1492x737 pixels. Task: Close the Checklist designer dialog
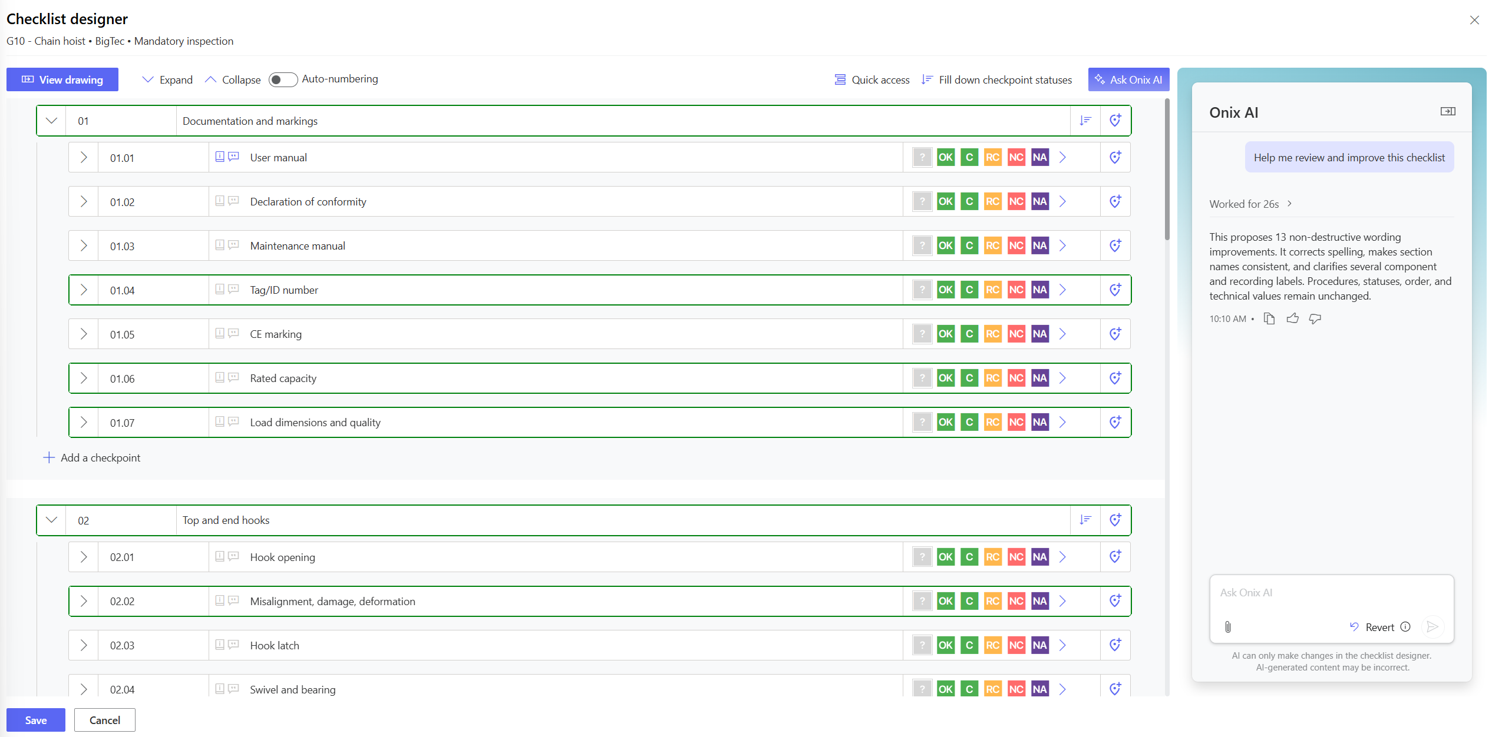(x=1474, y=20)
